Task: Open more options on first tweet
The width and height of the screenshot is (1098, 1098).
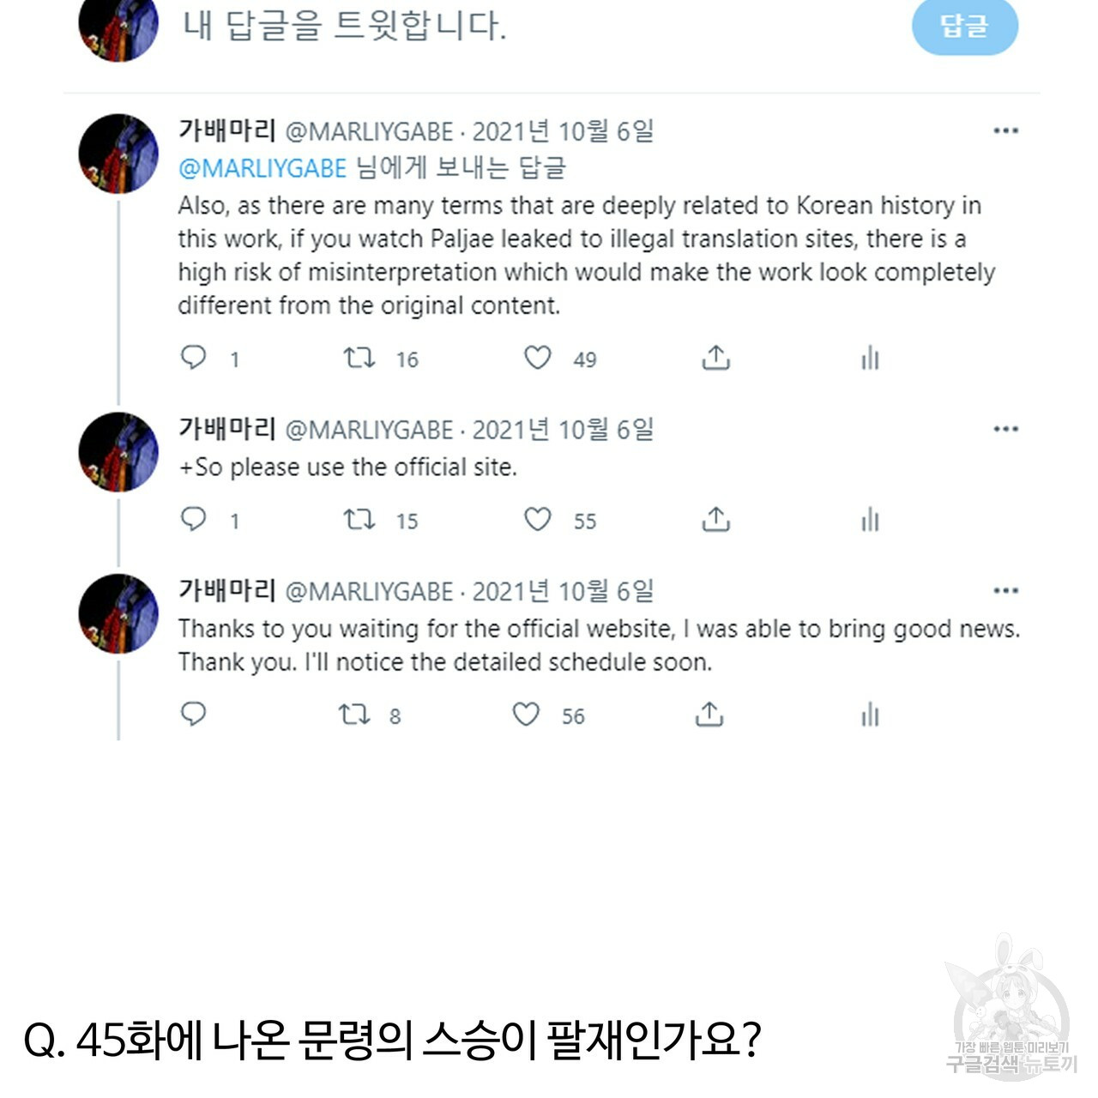Action: (1005, 131)
